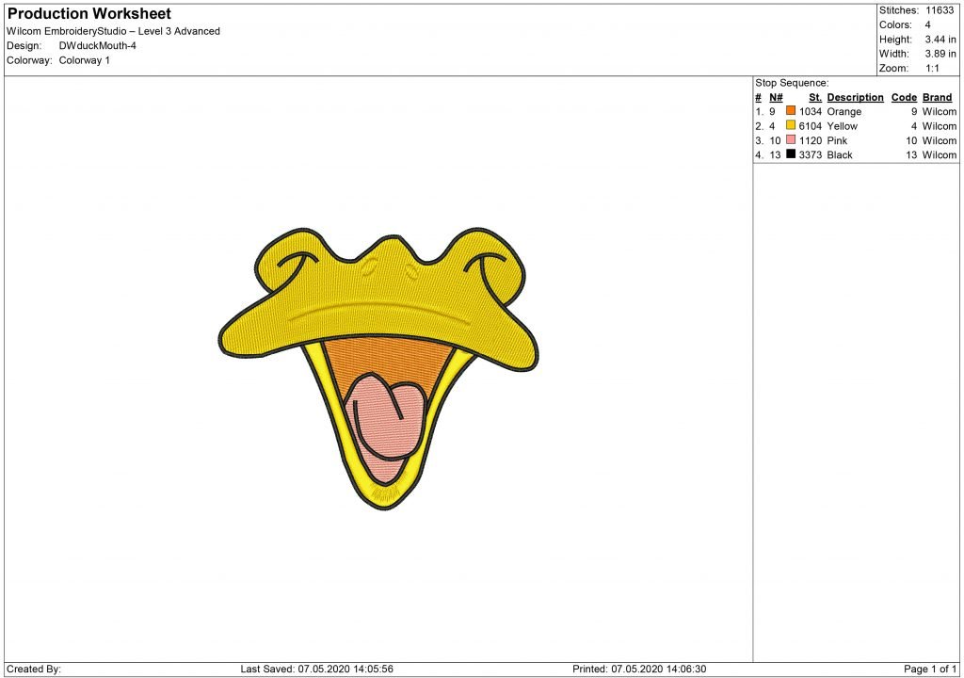Click the Height value '3.44 in'
Image resolution: width=964 pixels, height=678 pixels.
pos(940,40)
